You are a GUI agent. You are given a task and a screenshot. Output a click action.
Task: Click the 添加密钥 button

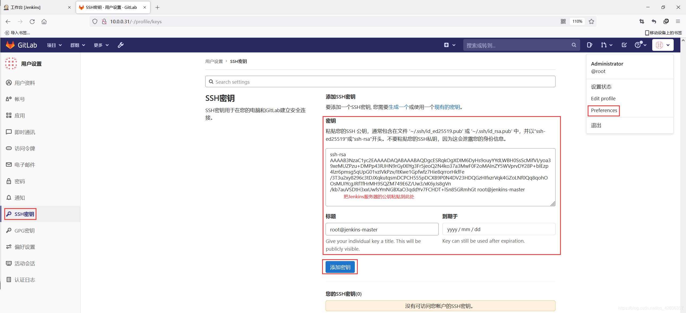pyautogui.click(x=340, y=267)
